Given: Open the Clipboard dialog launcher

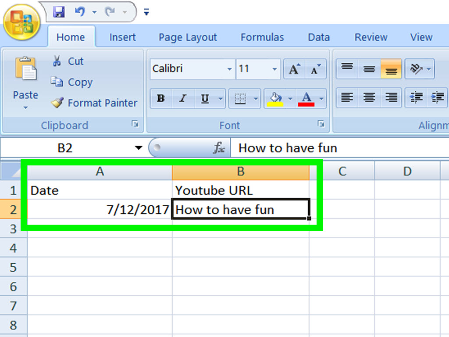Looking at the screenshot, I should click(x=135, y=124).
